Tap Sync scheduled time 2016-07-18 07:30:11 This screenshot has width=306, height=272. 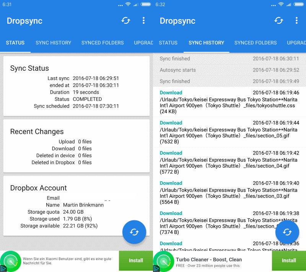[96, 106]
